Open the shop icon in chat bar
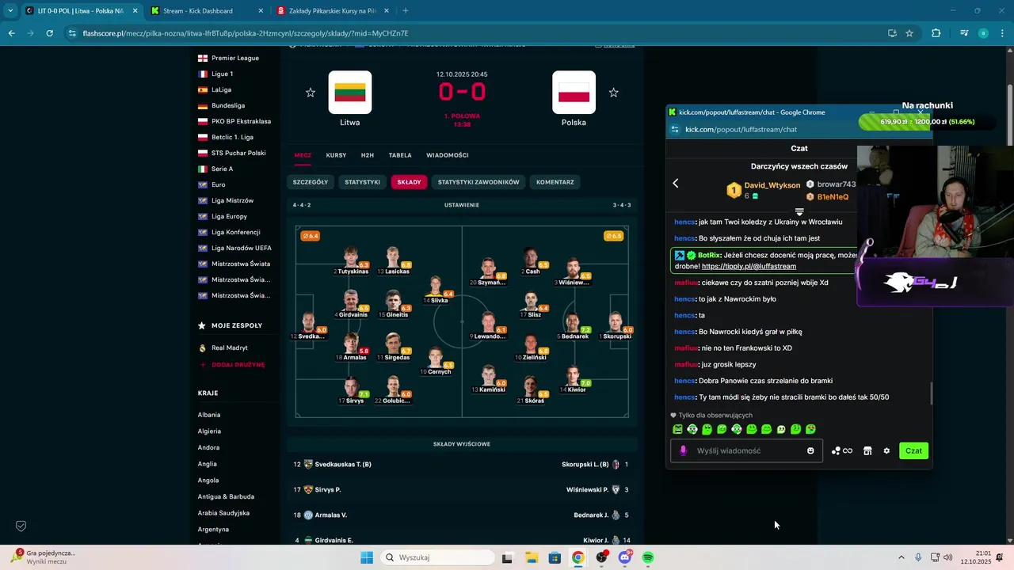Screen dimensions: 1014x570 867,450
